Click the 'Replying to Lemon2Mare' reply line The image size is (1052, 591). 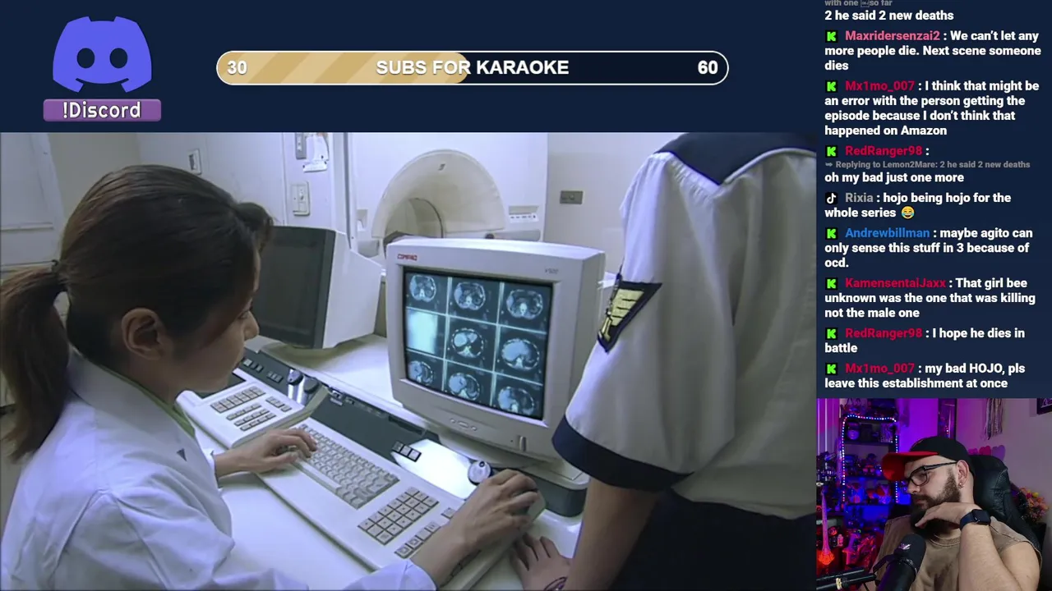(927, 164)
